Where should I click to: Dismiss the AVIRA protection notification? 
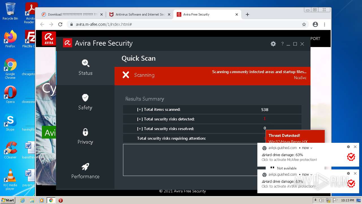pyautogui.click(x=355, y=173)
